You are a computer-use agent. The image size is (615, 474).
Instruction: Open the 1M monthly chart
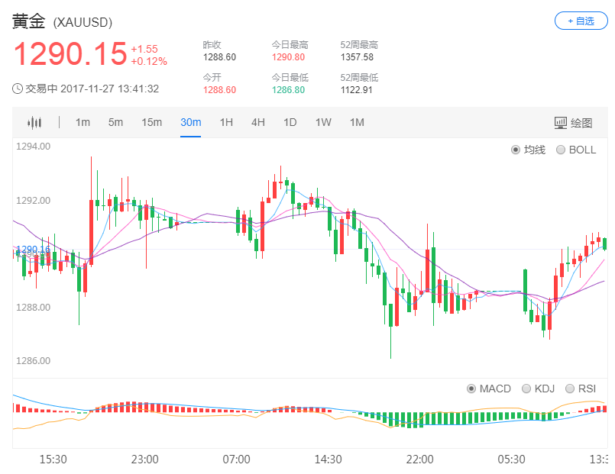356,122
